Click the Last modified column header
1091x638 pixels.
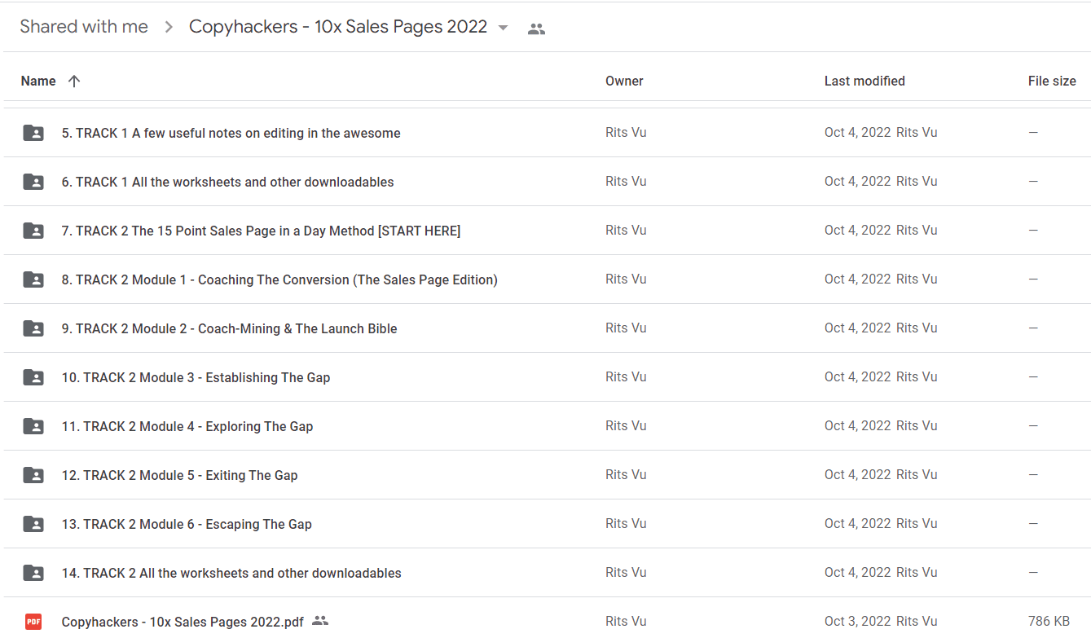point(864,81)
